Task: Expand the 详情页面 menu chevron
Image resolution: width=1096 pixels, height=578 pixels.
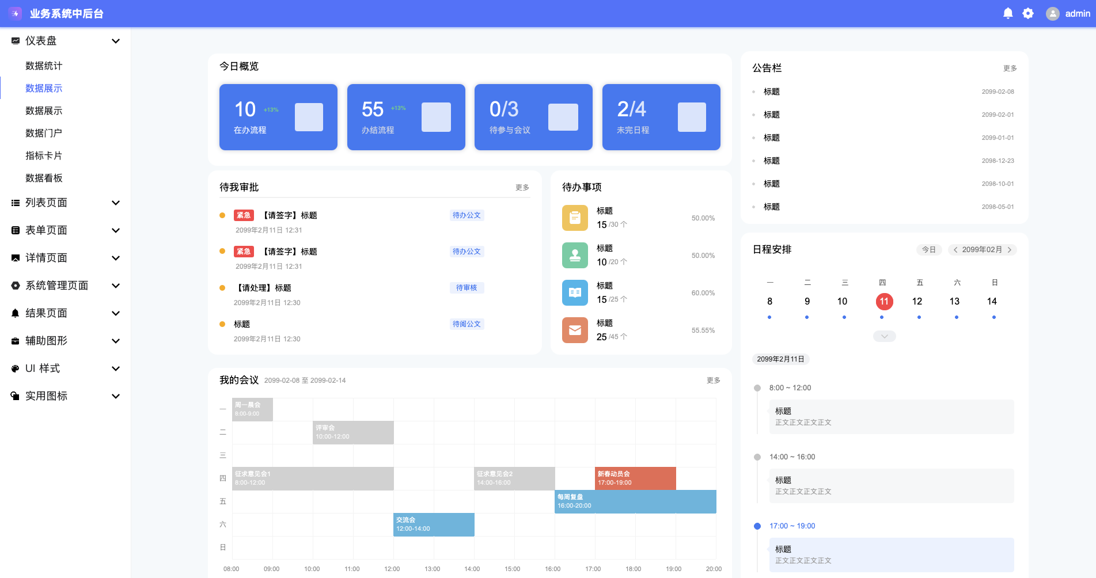Action: tap(116, 258)
